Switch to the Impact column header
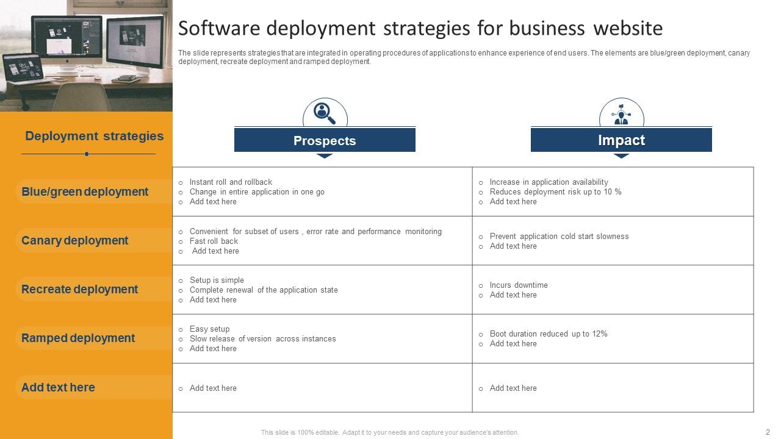Viewport: 781px width, 439px height. [x=622, y=140]
